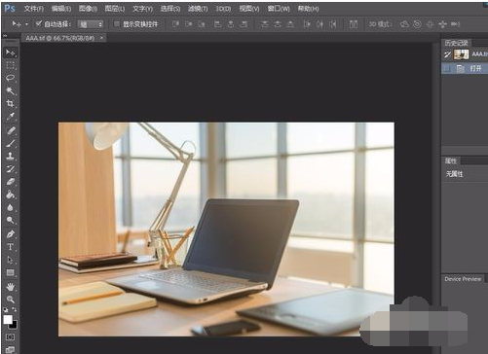Open the auto-select group/layer dropdown
This screenshot has width=488, height=354.
coord(91,24)
